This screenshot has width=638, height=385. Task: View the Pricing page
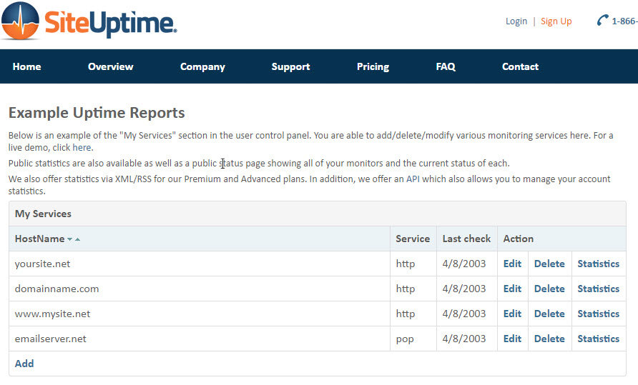[x=373, y=66]
